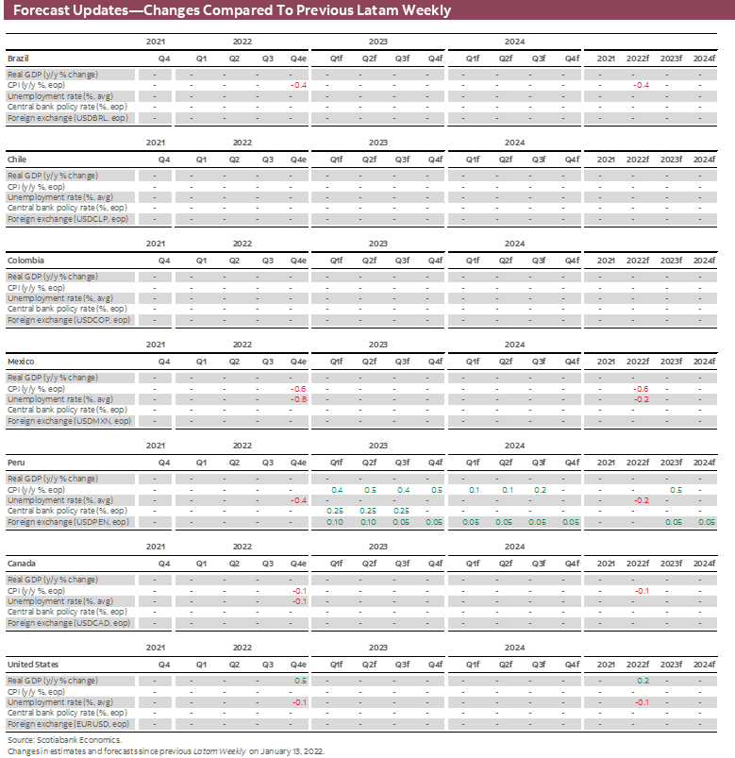Viewport: 735px width, 758px height.
Task: Select the Mexico country heading
Action: coord(21,362)
